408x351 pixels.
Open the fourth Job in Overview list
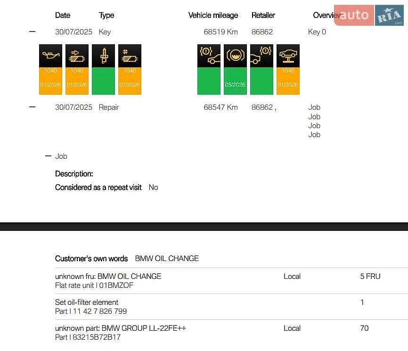[314, 135]
